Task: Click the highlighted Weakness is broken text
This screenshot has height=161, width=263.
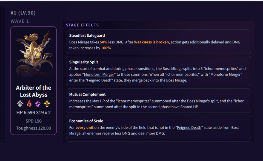Action: (x=151, y=42)
